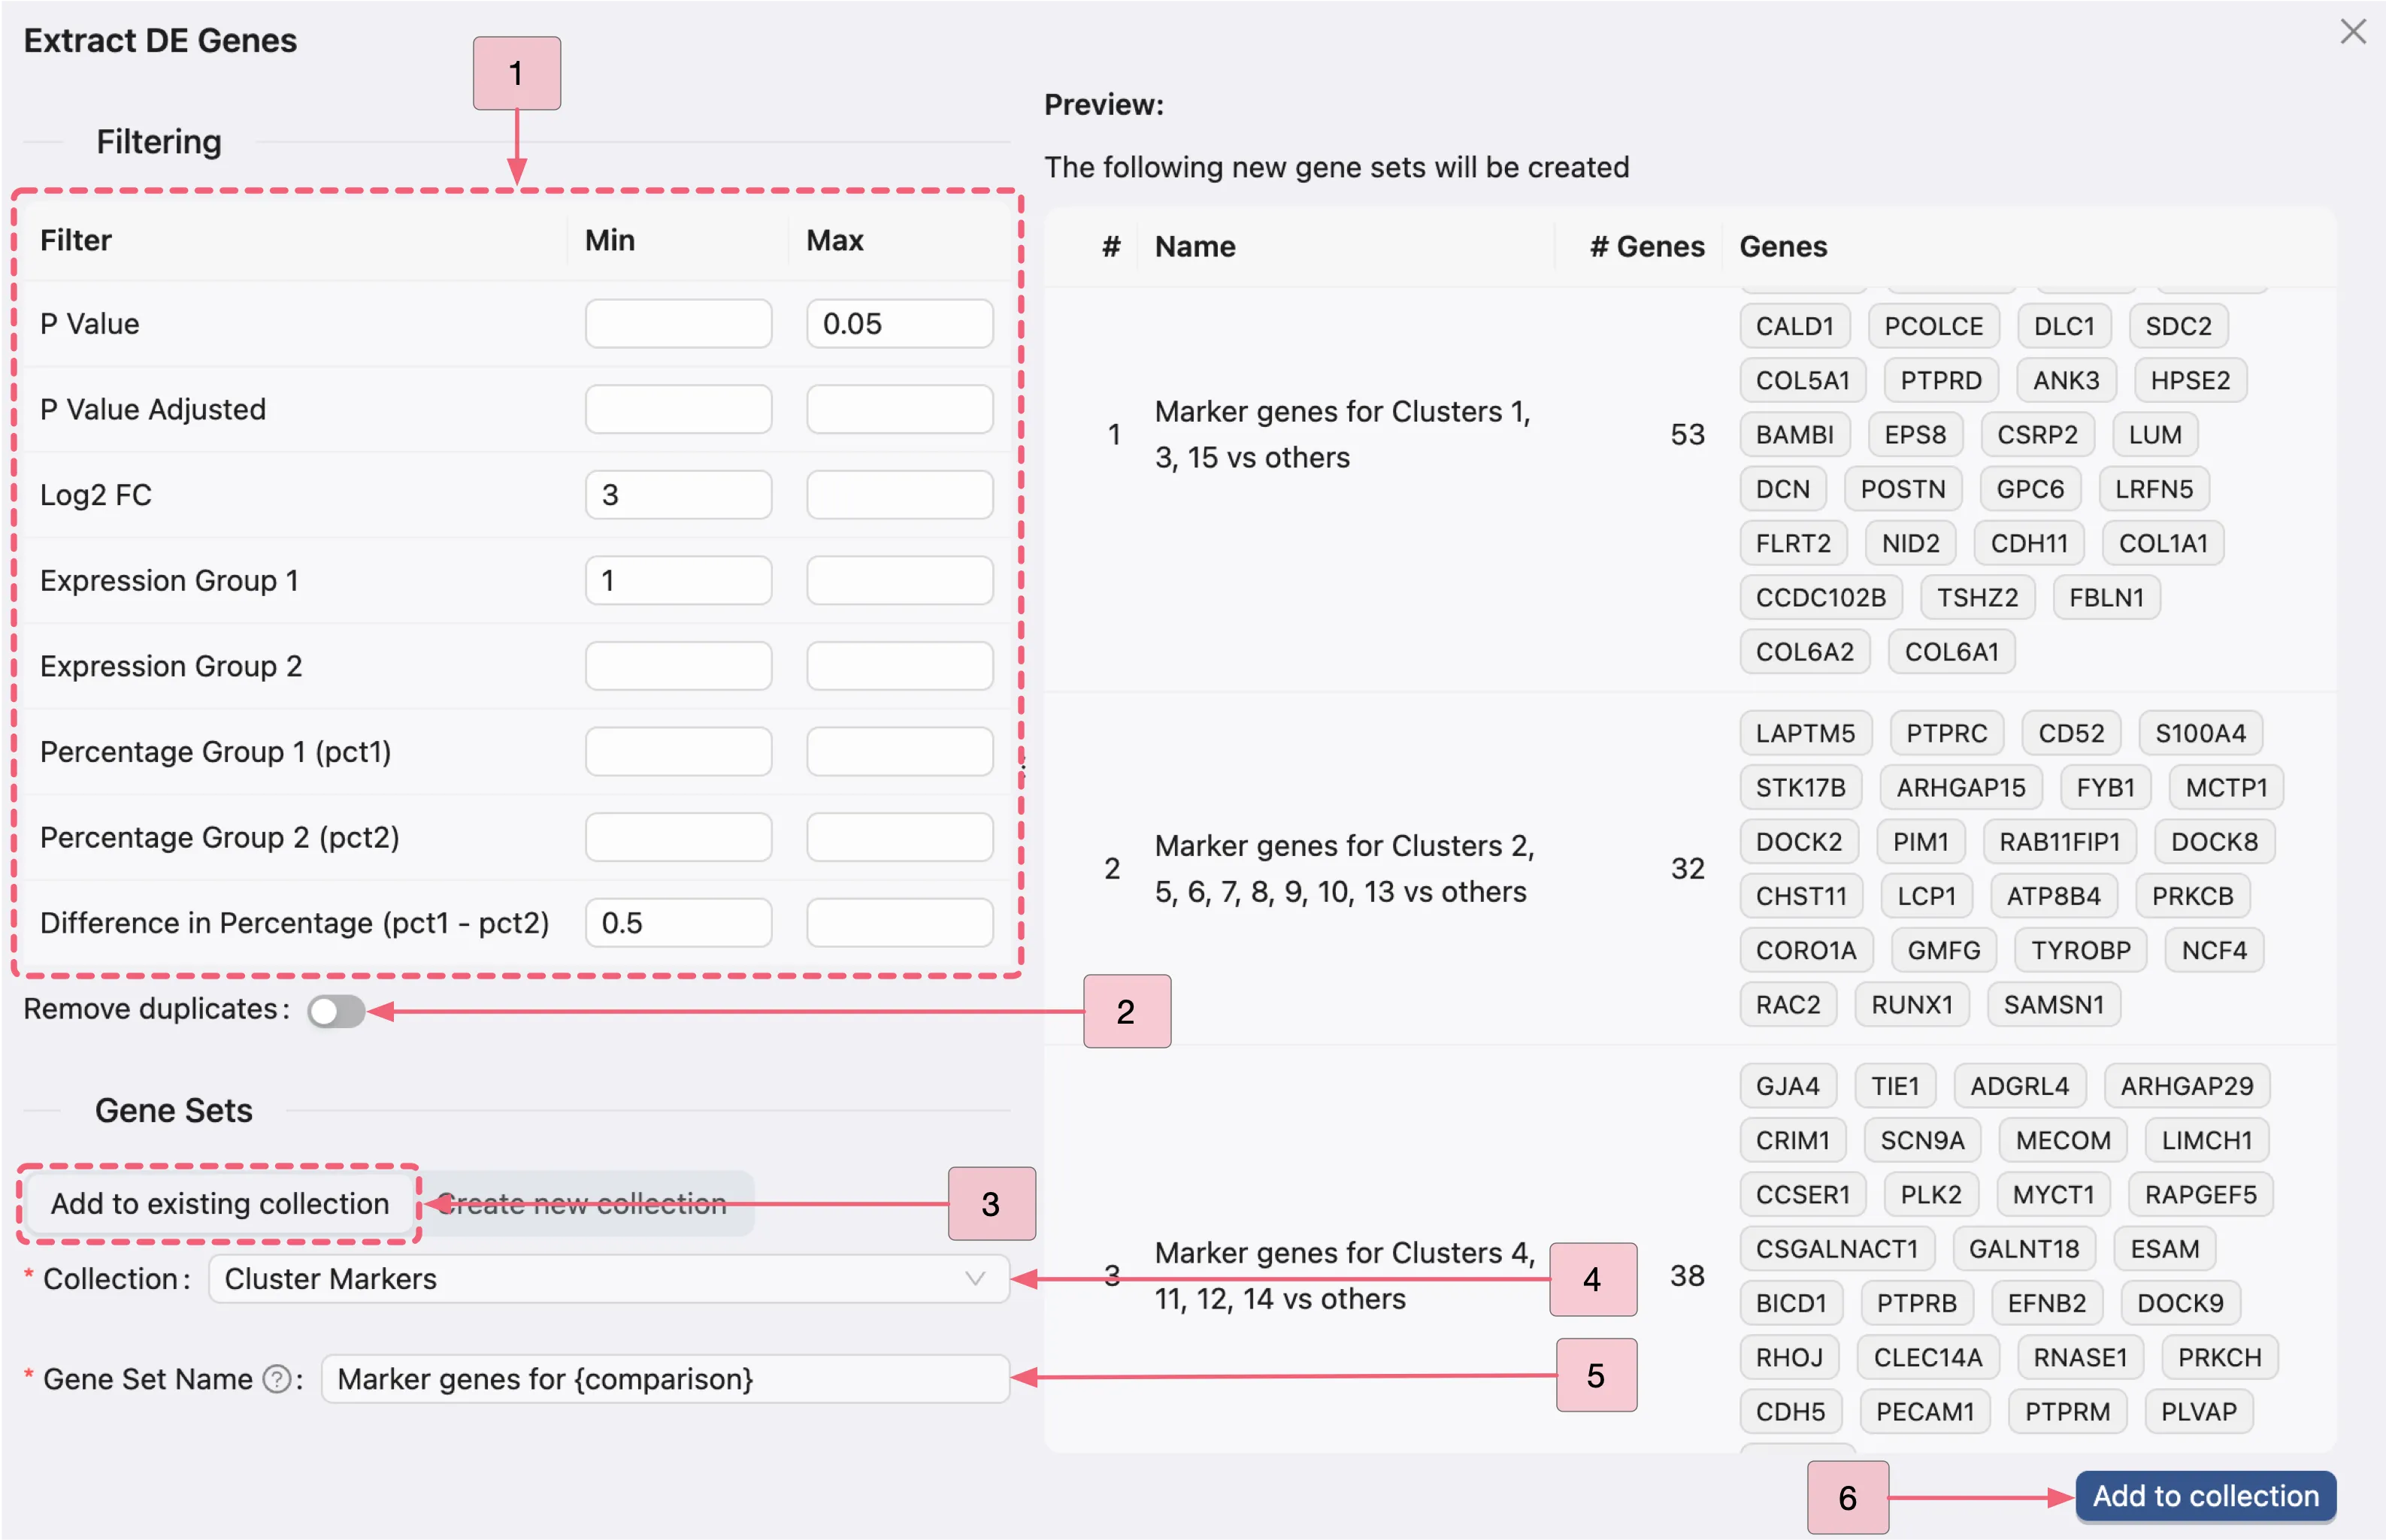
Task: Click the help icon beside Gene Set Name
Action: (x=276, y=1379)
